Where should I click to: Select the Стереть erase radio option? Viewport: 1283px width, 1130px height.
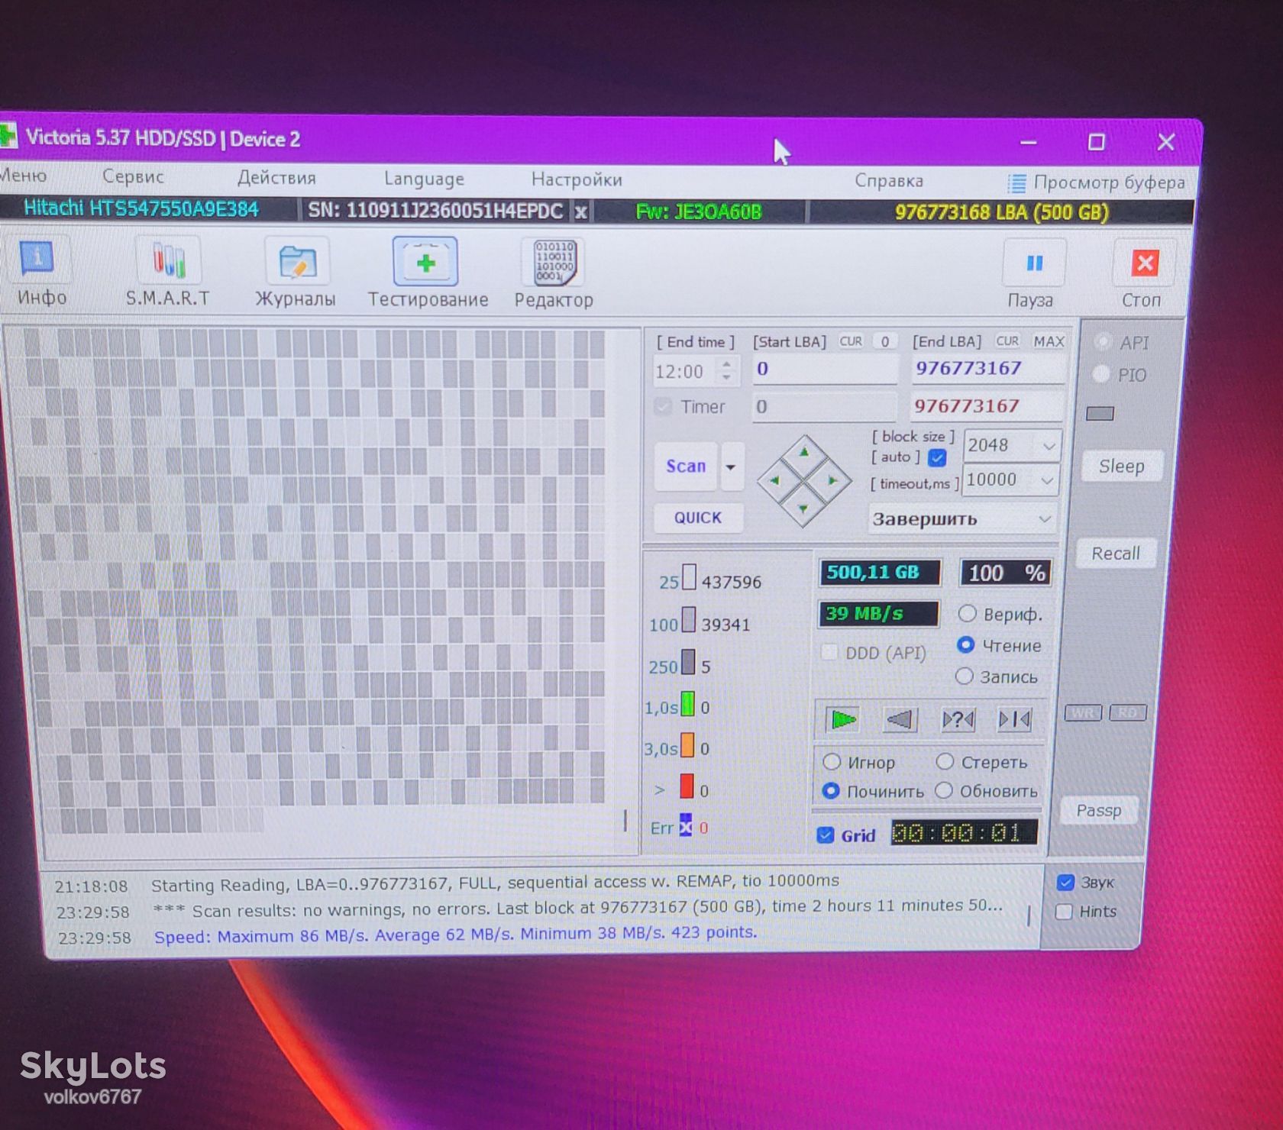click(945, 761)
